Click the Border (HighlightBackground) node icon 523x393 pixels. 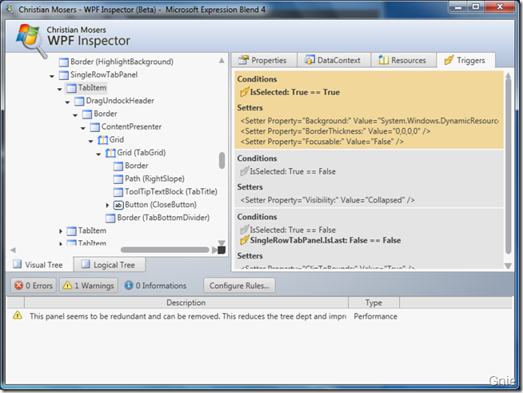[64, 62]
